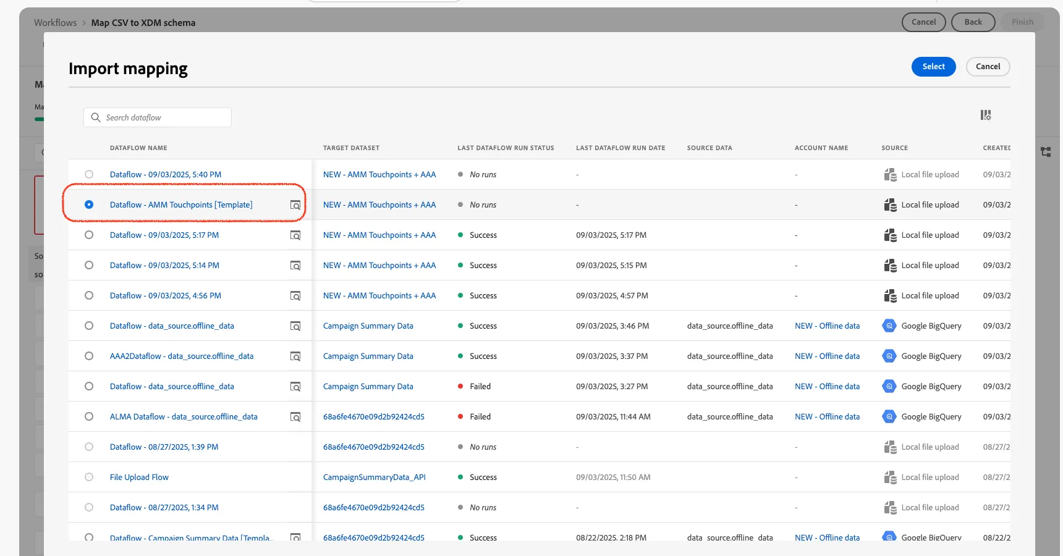Select radio for Dataflow - 09/03/2025, 5:14 PM
Image resolution: width=1063 pixels, height=556 pixels.
(89, 265)
